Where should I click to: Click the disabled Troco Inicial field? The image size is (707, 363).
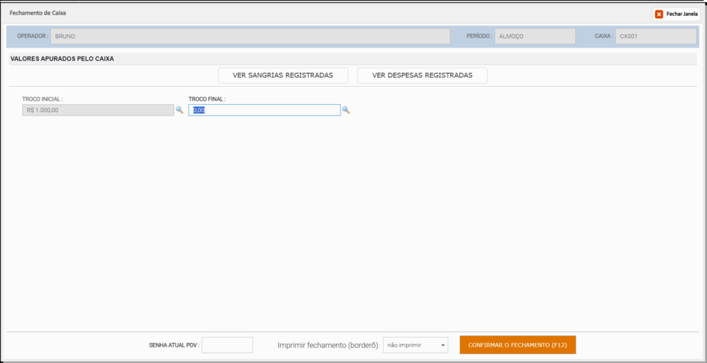point(98,110)
